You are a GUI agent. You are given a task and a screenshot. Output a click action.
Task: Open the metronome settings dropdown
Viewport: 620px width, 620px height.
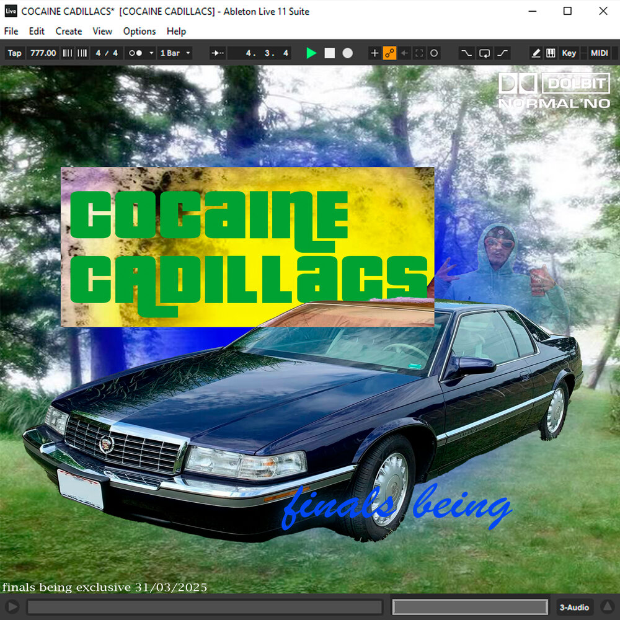tap(151, 53)
